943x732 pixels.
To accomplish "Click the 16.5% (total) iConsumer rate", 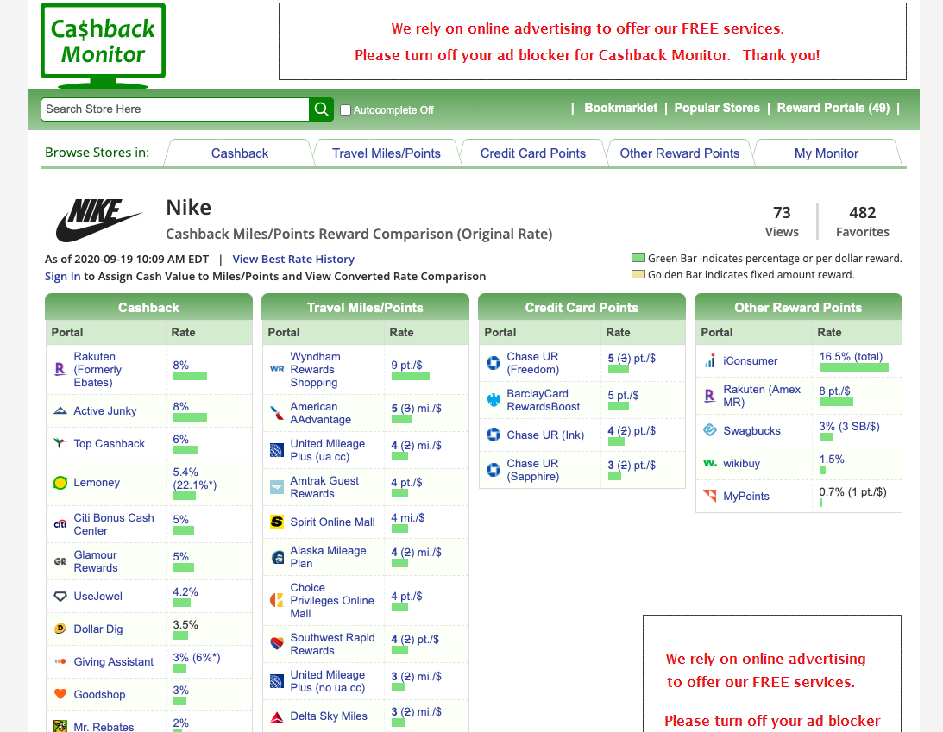I will pyautogui.click(x=851, y=356).
